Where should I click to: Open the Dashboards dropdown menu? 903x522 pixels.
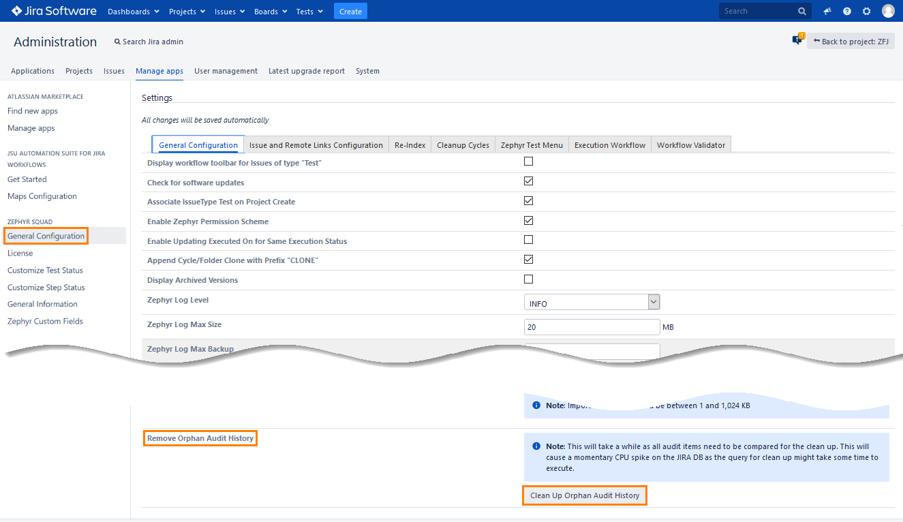pos(134,12)
